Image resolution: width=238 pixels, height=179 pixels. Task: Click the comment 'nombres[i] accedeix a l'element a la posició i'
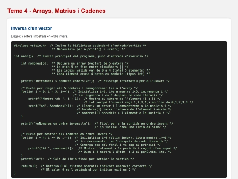tap(123, 113)
